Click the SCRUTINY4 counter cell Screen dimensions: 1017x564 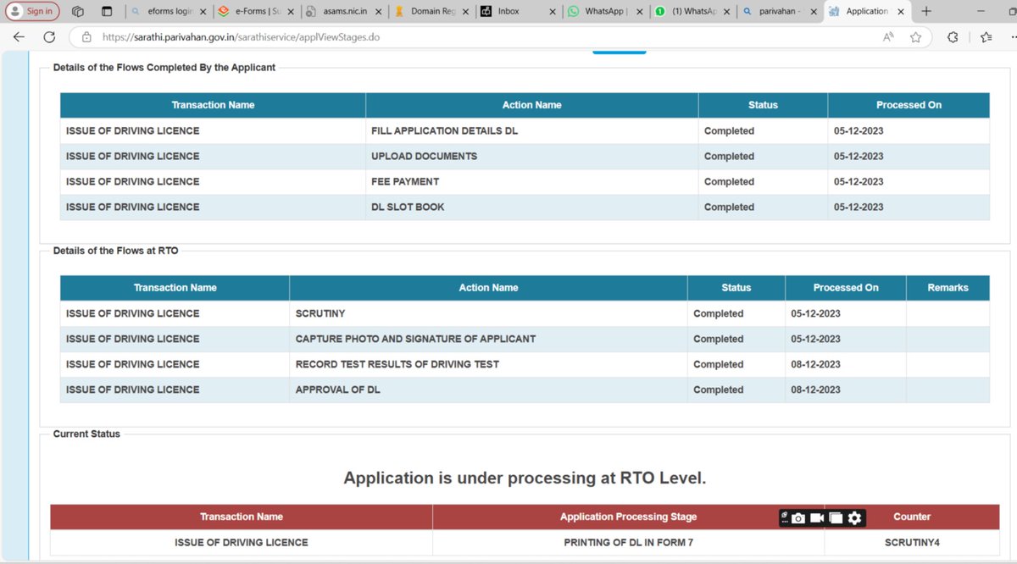[x=912, y=542]
